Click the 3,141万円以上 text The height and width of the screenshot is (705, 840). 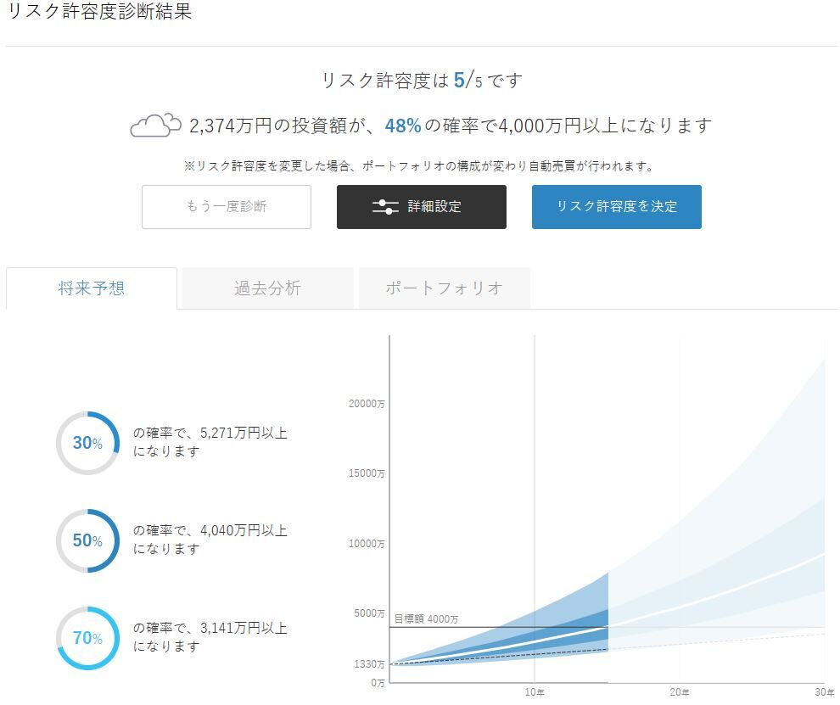(x=244, y=628)
